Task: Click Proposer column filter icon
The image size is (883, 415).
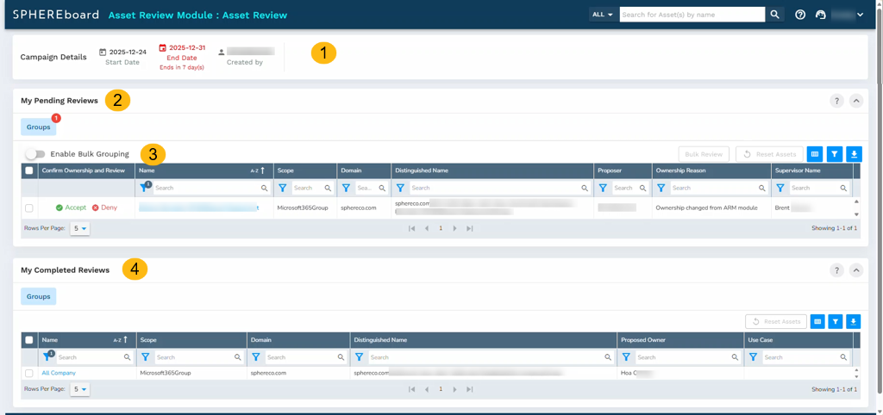Action: [x=603, y=188]
